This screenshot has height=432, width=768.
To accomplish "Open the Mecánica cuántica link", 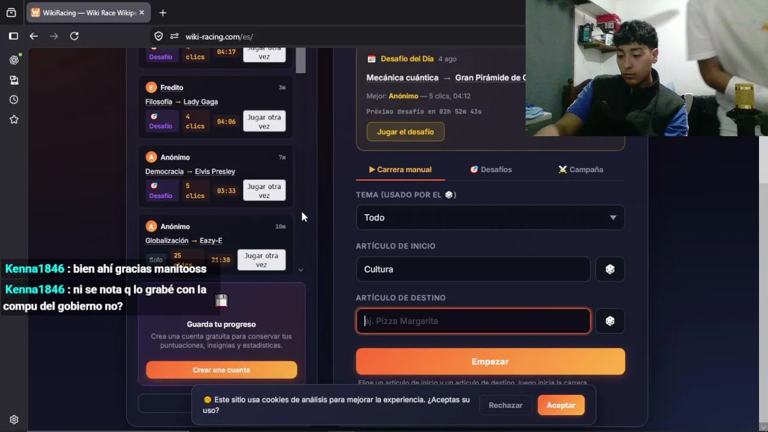I will [403, 78].
